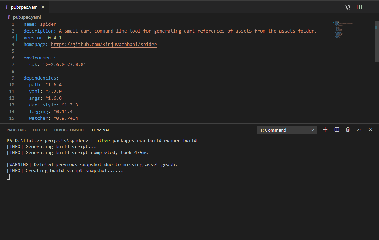
Task: Open dropdown arrow next to 1: Command
Action: click(313, 130)
